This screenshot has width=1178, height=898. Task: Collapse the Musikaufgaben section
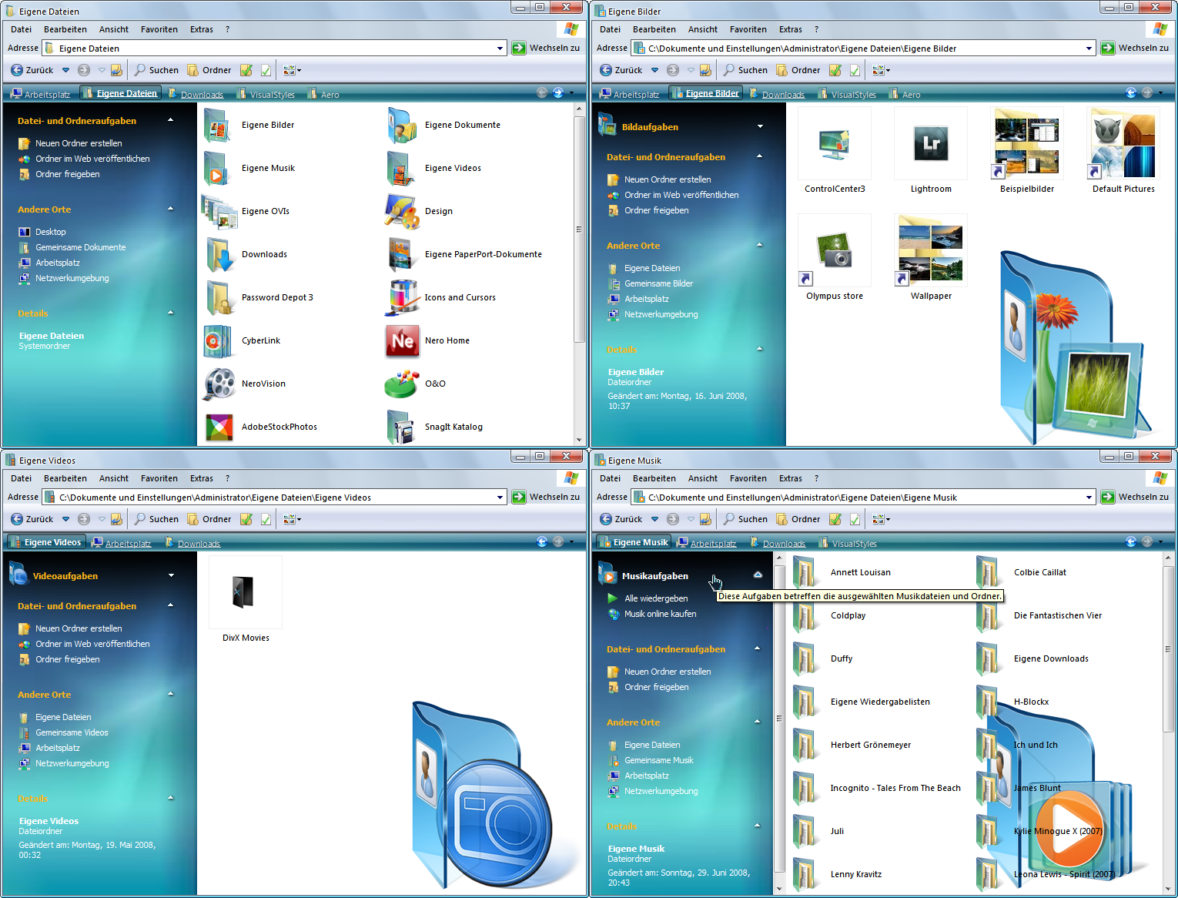click(x=758, y=575)
